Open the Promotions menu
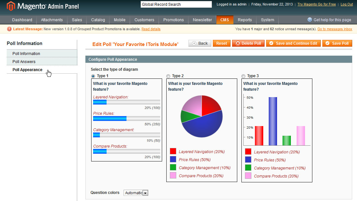 click(x=173, y=20)
